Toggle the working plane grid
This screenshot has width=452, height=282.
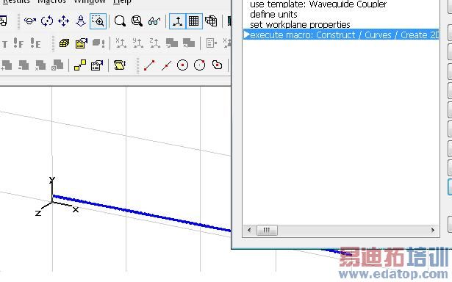194,21
